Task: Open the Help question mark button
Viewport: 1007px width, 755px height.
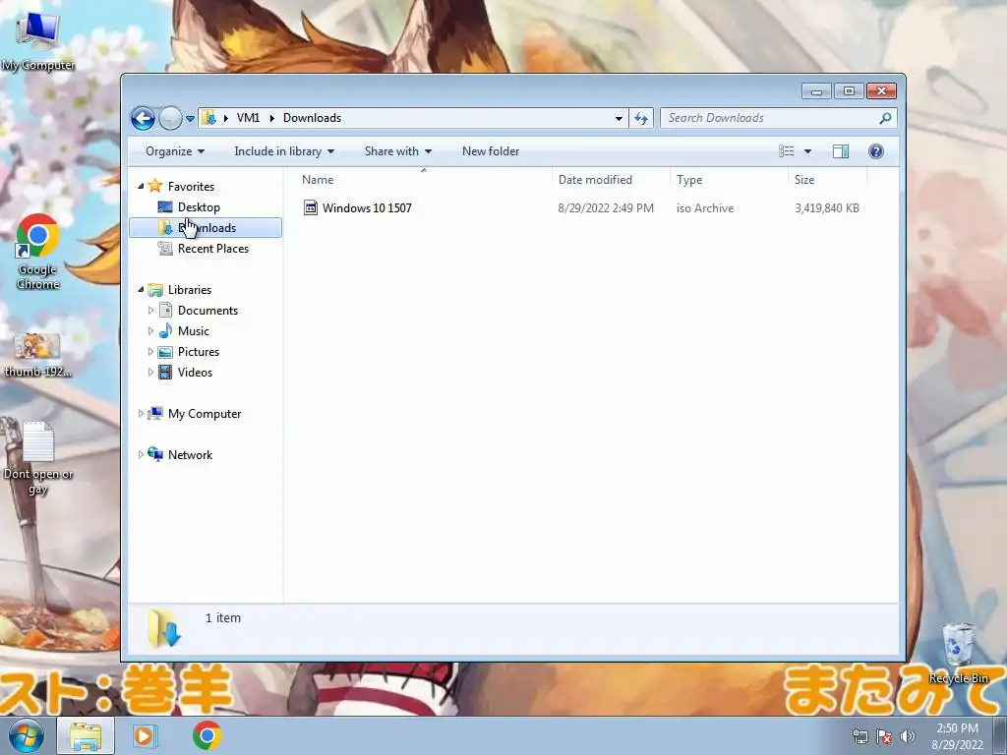Action: tap(875, 151)
